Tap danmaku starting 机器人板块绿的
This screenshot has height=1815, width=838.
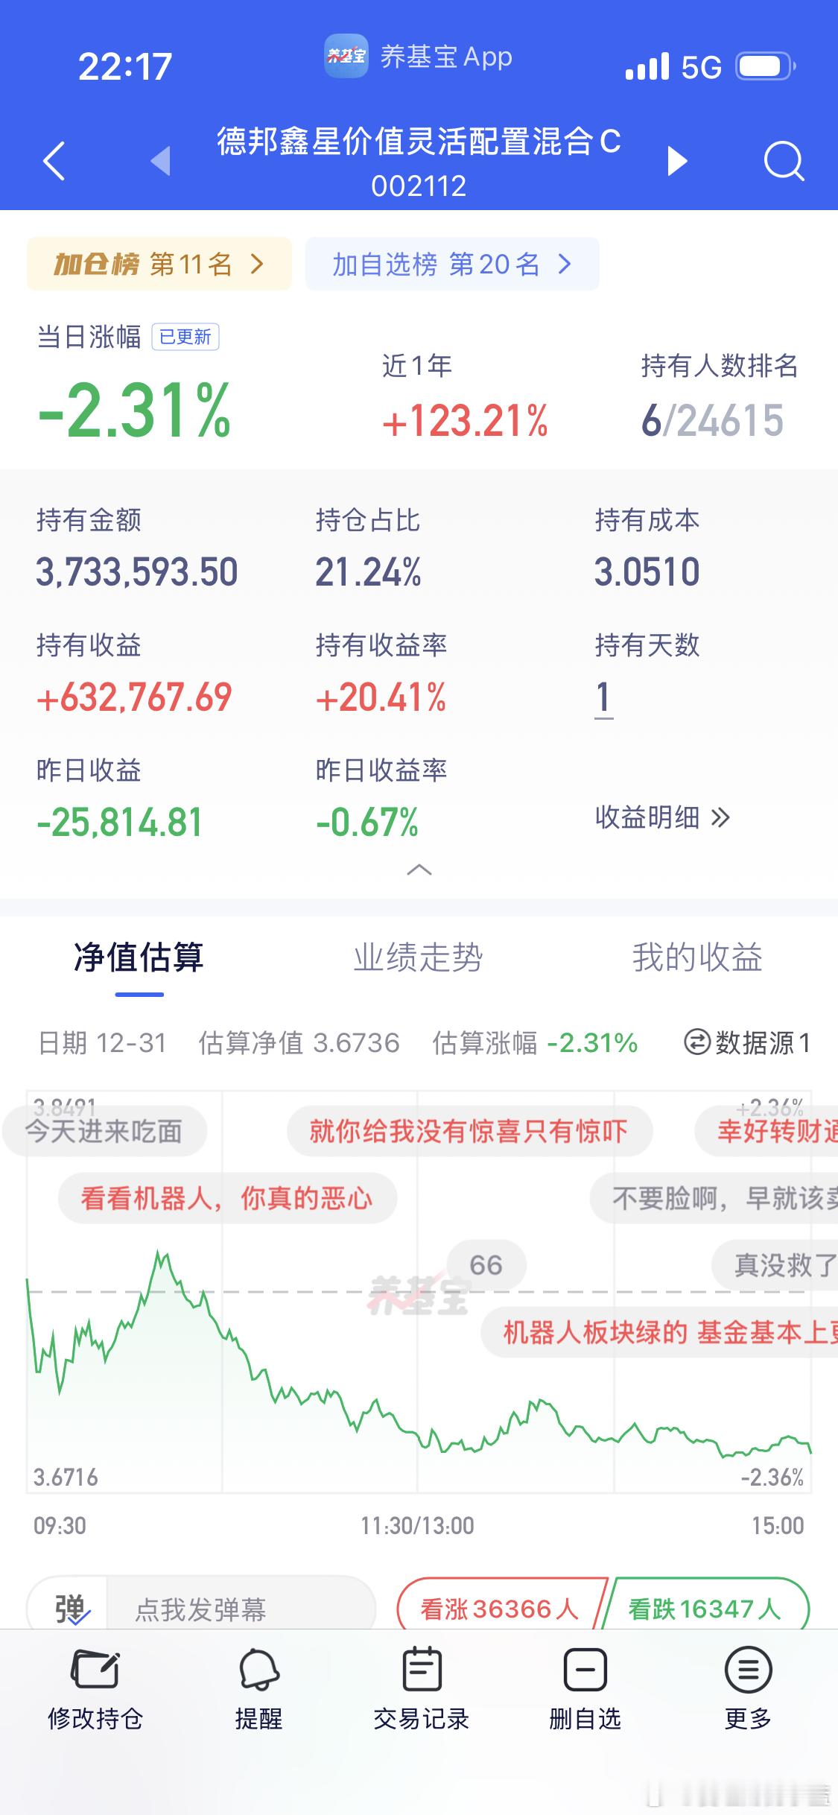[660, 1331]
